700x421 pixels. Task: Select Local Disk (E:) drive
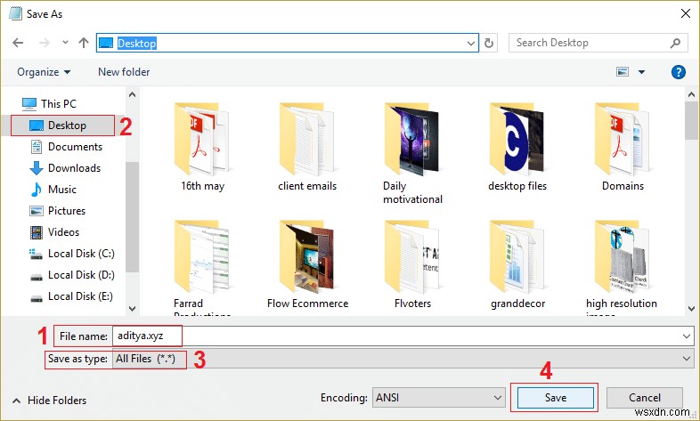(71, 296)
